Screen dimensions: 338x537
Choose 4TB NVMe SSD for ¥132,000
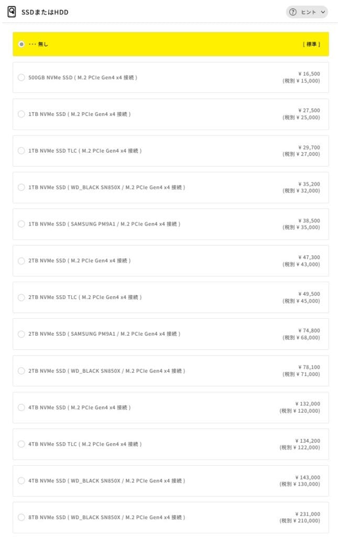[x=21, y=407]
